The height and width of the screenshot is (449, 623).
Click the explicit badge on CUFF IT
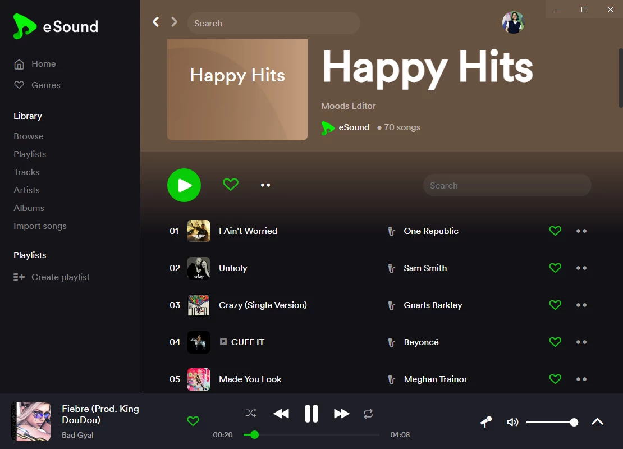coord(223,342)
